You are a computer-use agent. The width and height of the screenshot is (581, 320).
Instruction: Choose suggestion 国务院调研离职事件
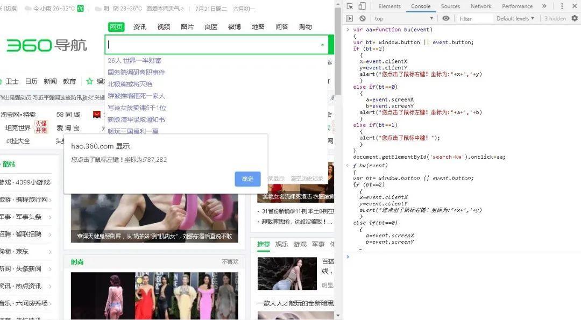coord(136,72)
